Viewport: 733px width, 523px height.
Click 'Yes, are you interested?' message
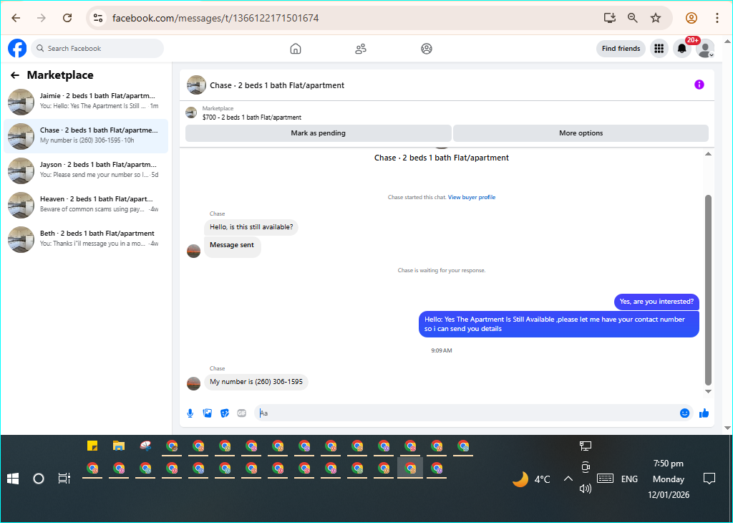pyautogui.click(x=656, y=302)
